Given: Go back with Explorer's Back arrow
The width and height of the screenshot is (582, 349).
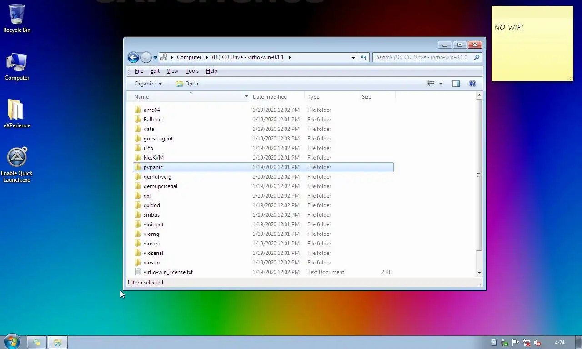Looking at the screenshot, I should click(133, 57).
